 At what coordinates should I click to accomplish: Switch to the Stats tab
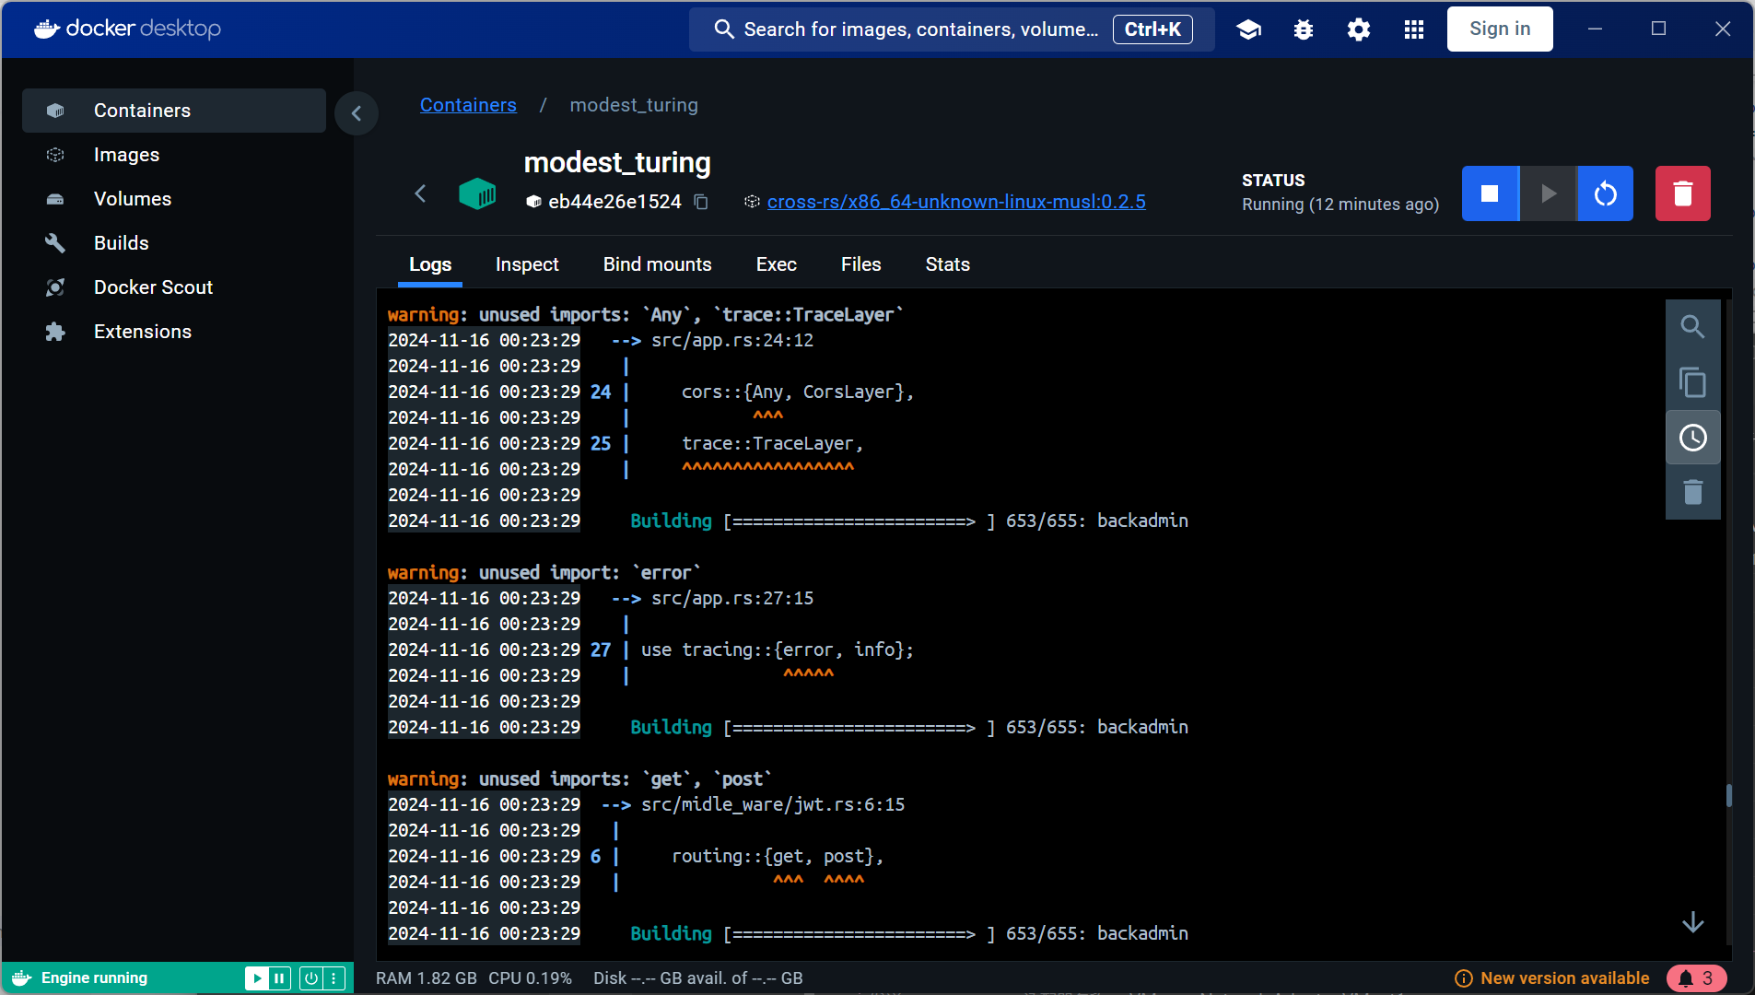(x=948, y=264)
